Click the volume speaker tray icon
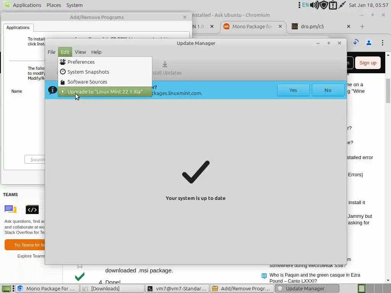 pos(315,5)
